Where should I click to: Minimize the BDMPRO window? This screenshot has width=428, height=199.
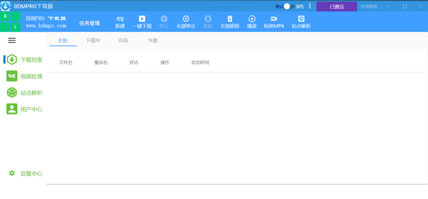click(x=389, y=7)
